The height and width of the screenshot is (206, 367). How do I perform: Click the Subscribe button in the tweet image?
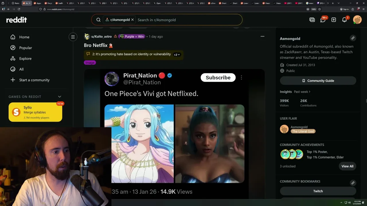tap(218, 78)
